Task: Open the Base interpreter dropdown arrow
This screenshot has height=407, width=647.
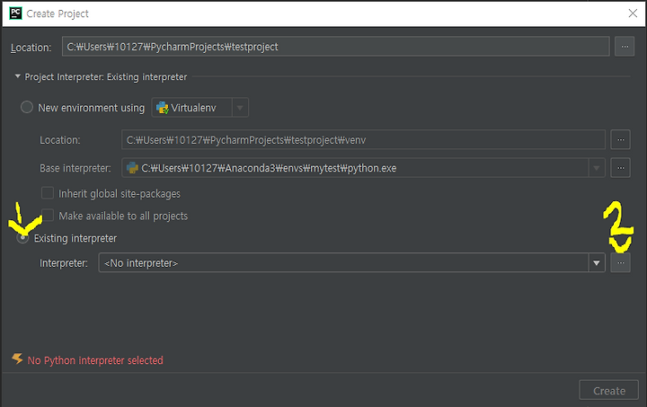Action: [x=597, y=168]
